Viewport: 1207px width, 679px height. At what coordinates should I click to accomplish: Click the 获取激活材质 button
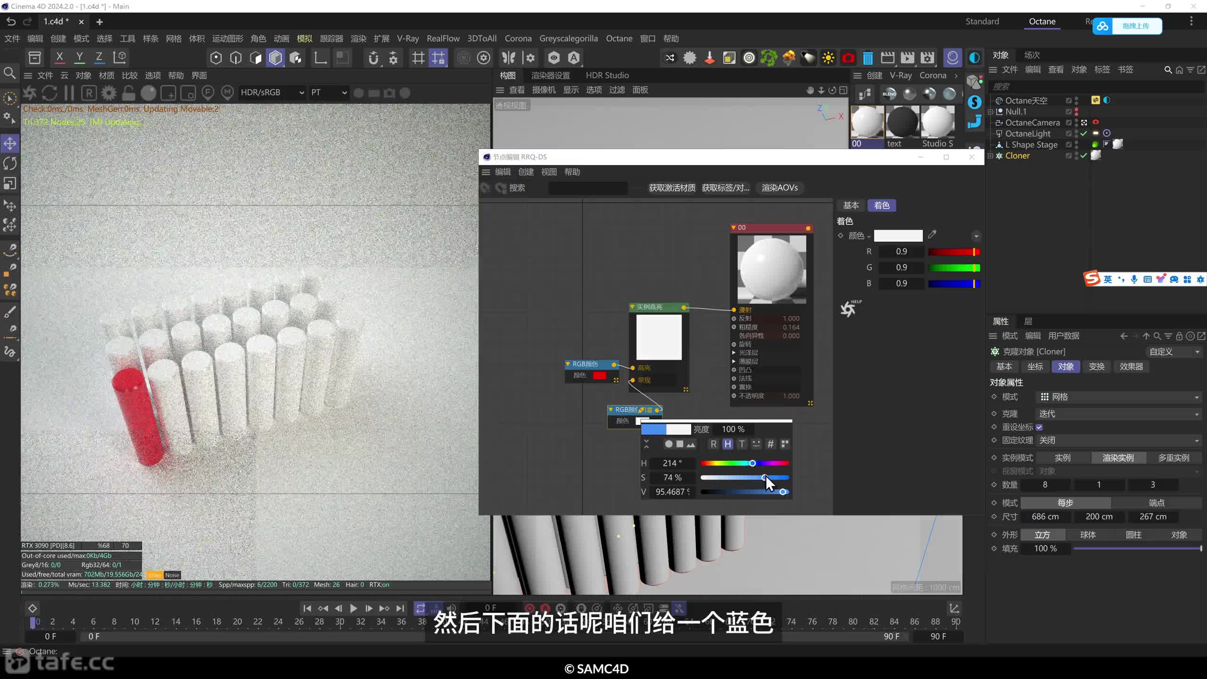[x=672, y=188]
